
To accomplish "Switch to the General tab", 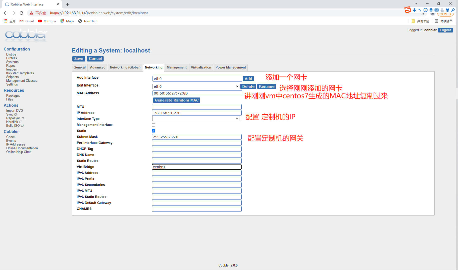I will (x=80, y=67).
